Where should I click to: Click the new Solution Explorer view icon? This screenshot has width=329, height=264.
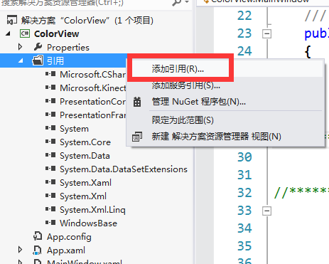pos(137,137)
